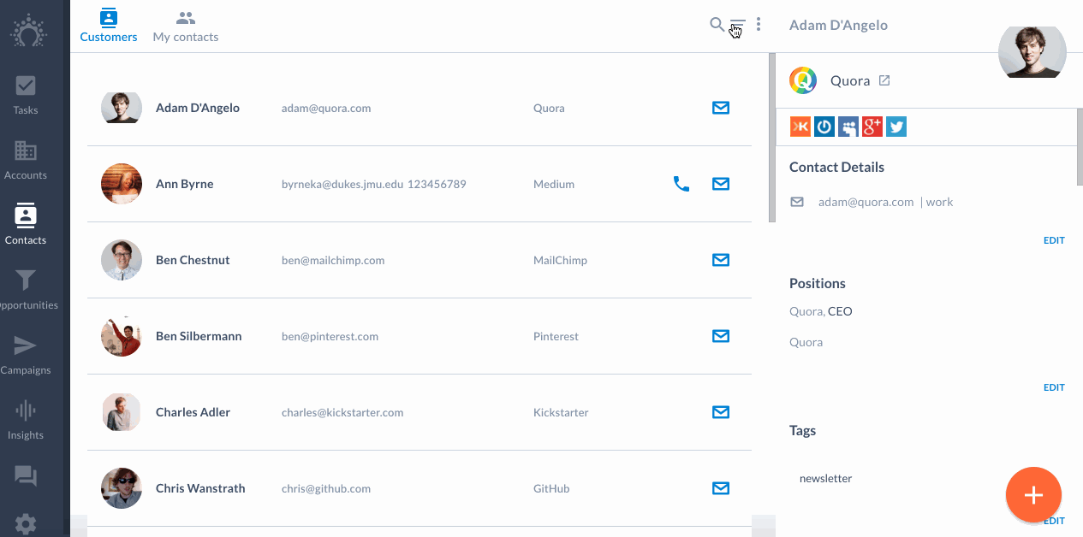This screenshot has width=1083, height=537.
Task: Edit the Contact Details section
Action: (1054, 240)
